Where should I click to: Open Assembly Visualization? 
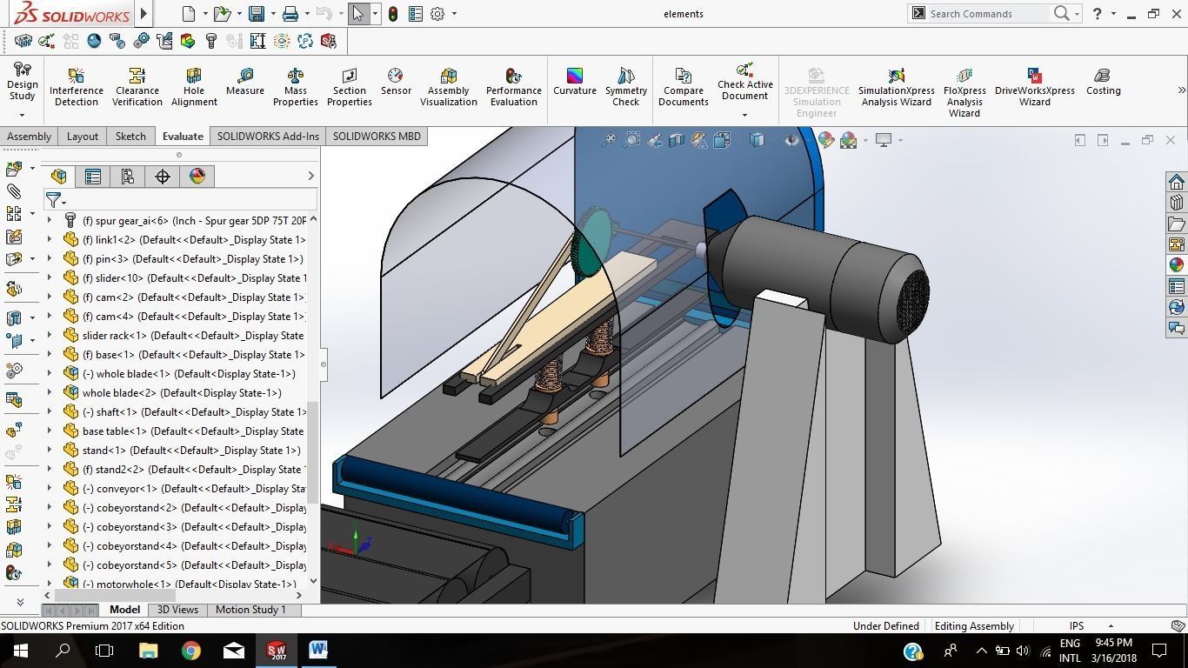point(449,87)
